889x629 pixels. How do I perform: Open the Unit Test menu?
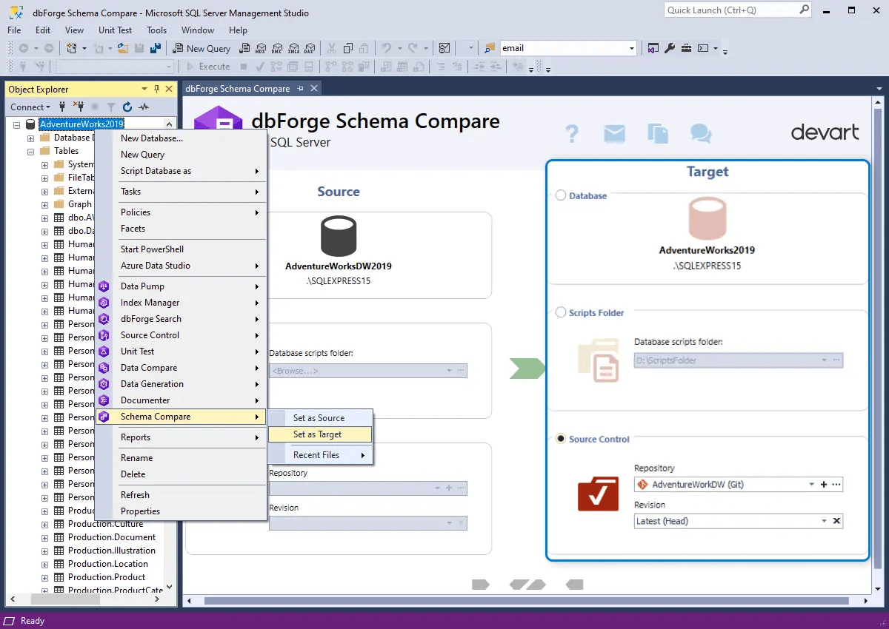[x=115, y=30]
